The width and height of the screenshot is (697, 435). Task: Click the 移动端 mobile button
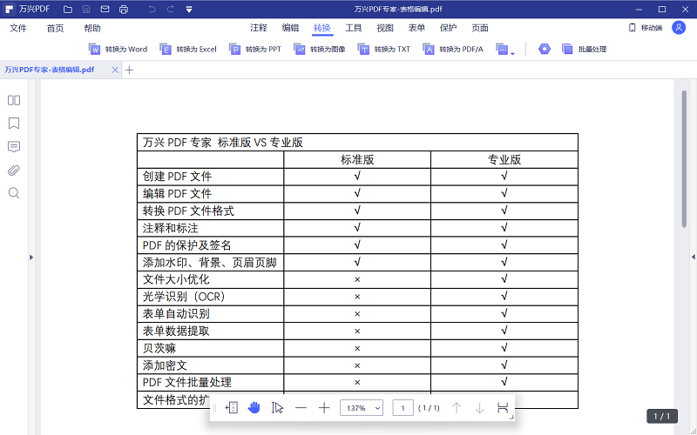[x=646, y=28]
